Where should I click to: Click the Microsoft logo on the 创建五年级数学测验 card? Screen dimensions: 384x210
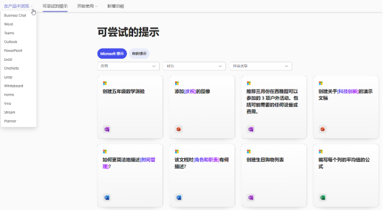point(105,83)
